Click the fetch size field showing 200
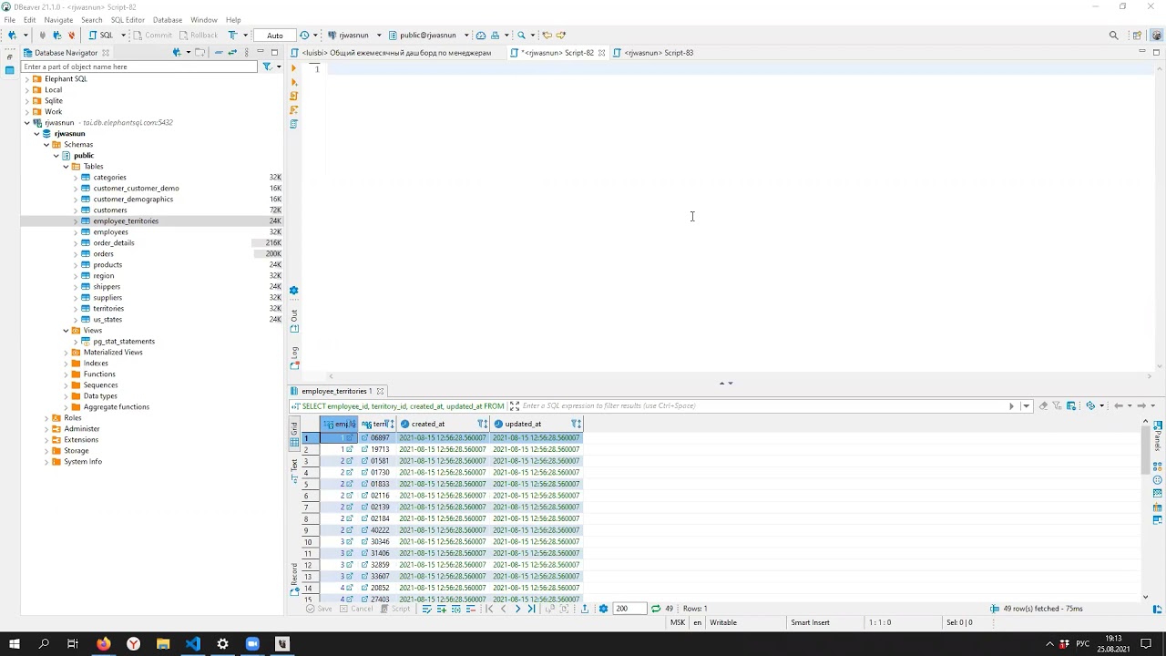The height and width of the screenshot is (656, 1166). (629, 609)
